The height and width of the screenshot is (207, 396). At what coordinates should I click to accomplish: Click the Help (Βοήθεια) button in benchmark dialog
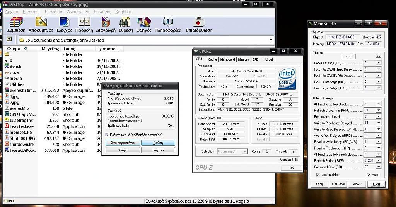point(158,150)
